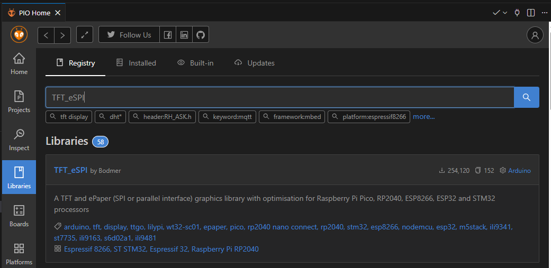The height and width of the screenshot is (268, 551).
Task: Click the blue search magnifier button
Action: 526,97
